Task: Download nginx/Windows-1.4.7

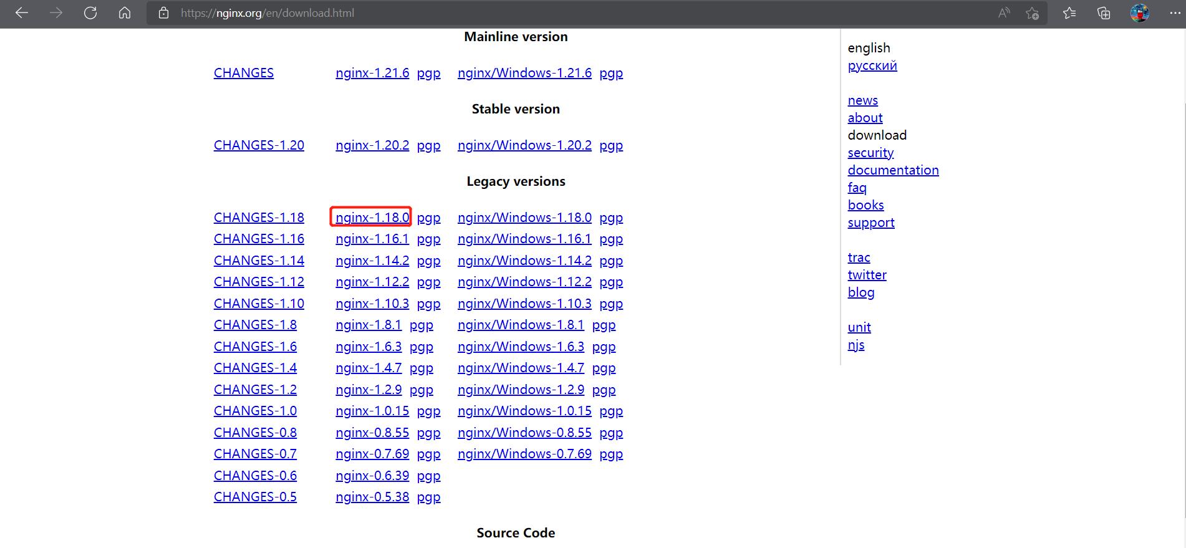Action: click(x=521, y=368)
